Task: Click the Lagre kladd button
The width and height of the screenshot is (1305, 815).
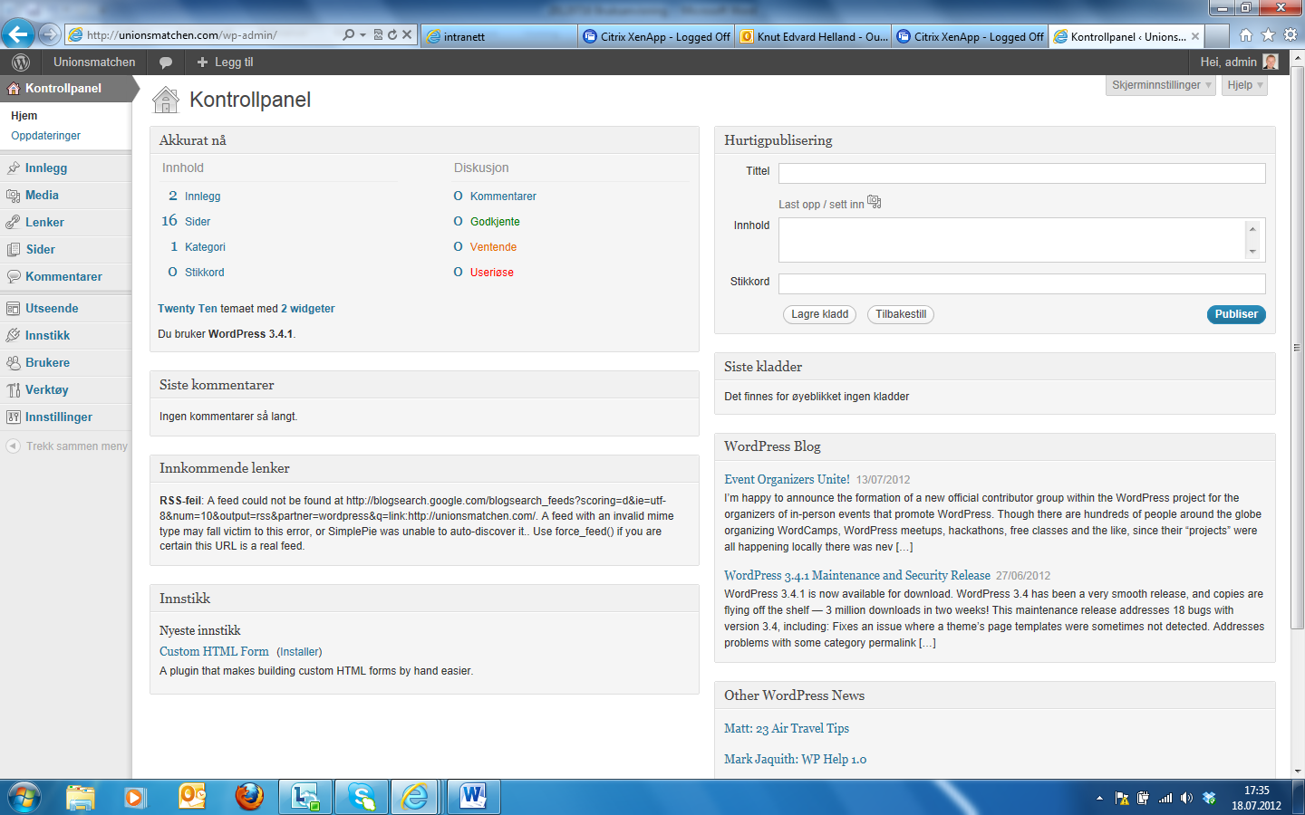Action: pos(820,314)
